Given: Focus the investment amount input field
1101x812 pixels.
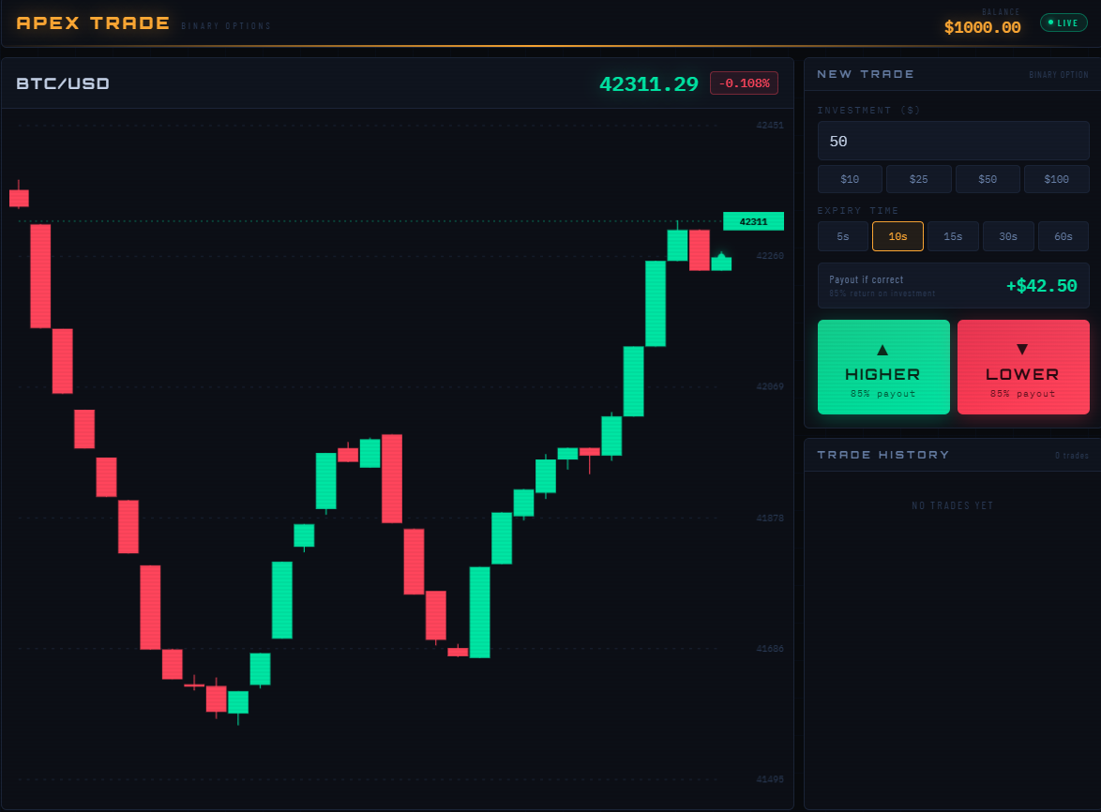Looking at the screenshot, I should 953,142.
